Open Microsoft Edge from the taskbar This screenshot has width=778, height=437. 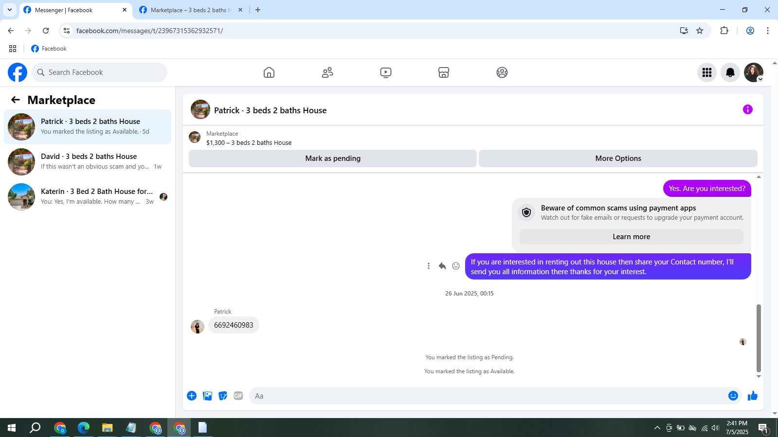pyautogui.click(x=84, y=428)
